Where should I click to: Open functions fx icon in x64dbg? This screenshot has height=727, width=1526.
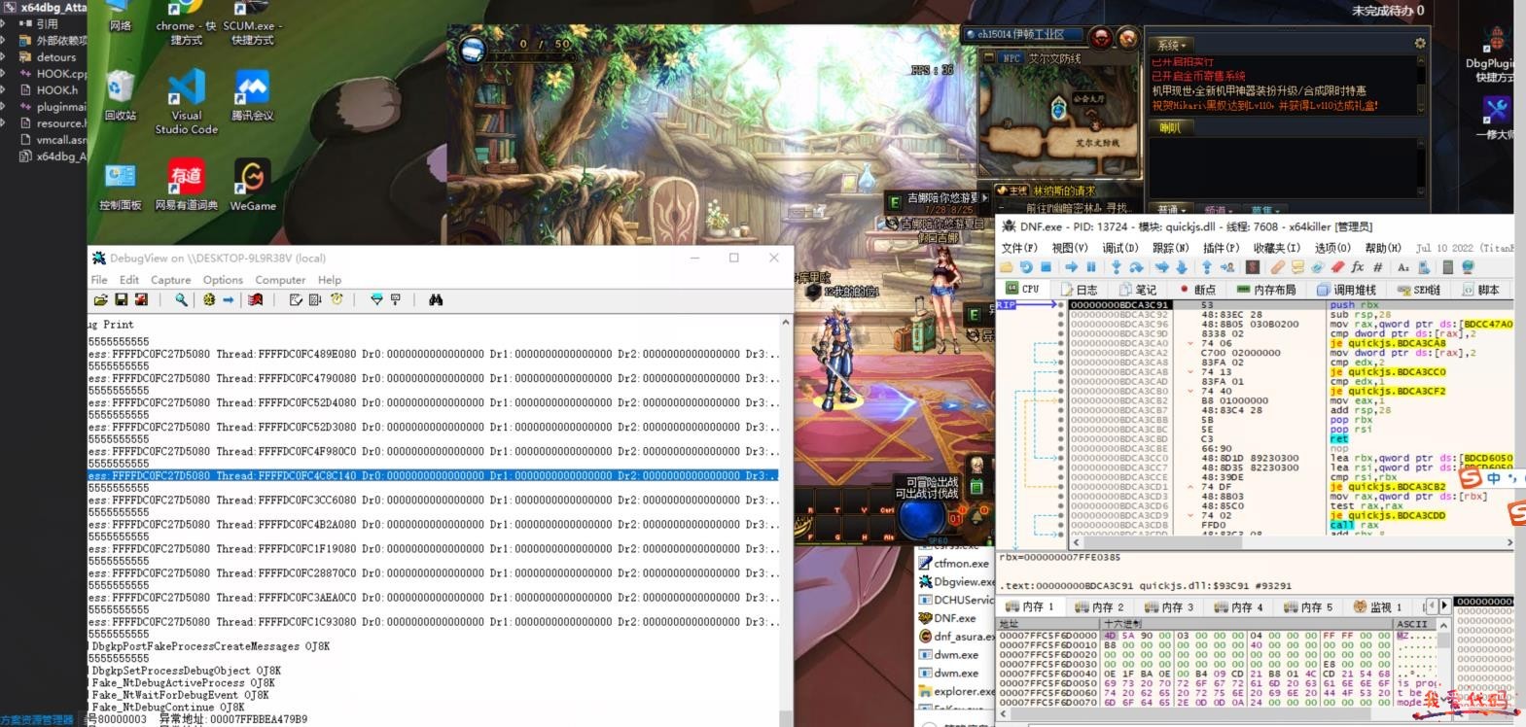(1358, 267)
